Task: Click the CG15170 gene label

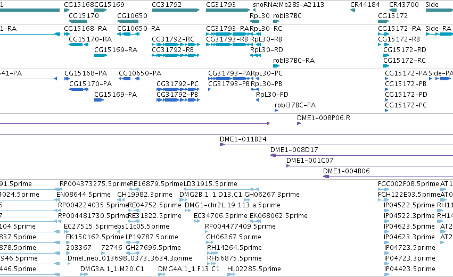Action: tap(84, 15)
